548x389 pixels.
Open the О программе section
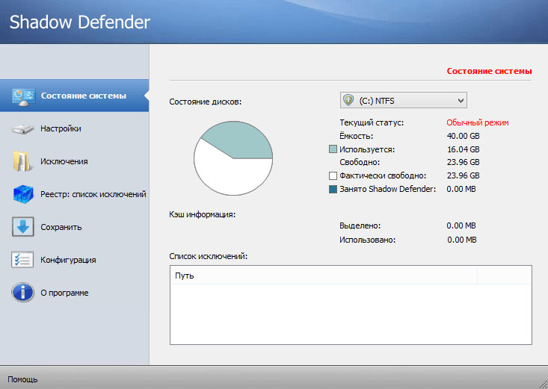(x=75, y=293)
